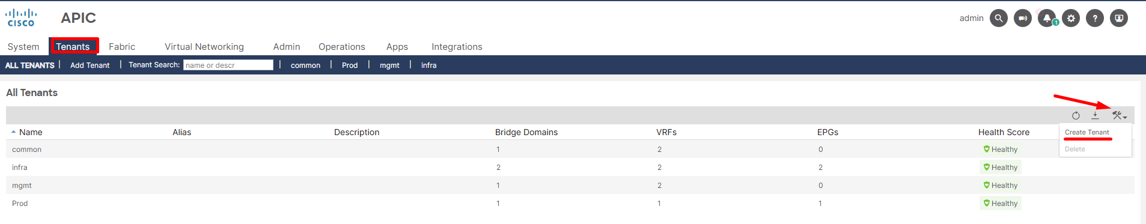This screenshot has height=224, width=1146.
Task: Click Add Tenant in the submenu bar
Action: tap(90, 65)
